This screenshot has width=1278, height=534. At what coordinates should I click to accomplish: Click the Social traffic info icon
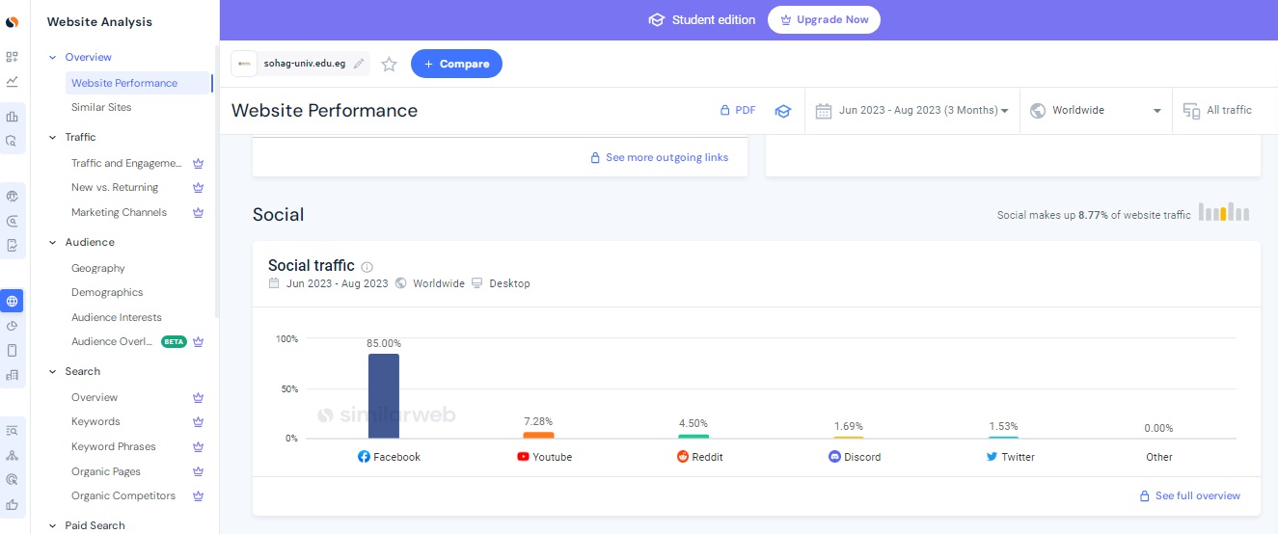367,267
